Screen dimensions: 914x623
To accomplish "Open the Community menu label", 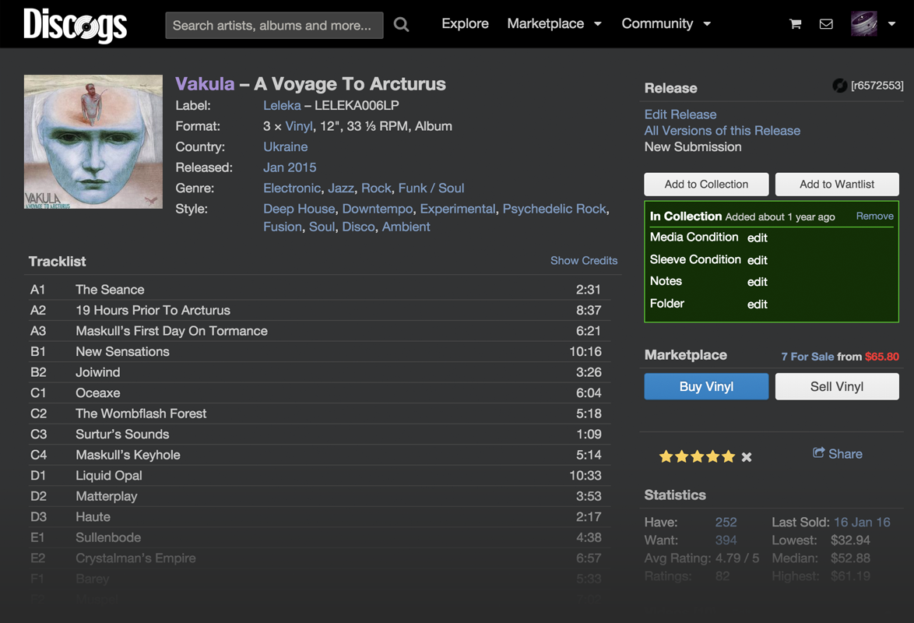I will point(658,24).
